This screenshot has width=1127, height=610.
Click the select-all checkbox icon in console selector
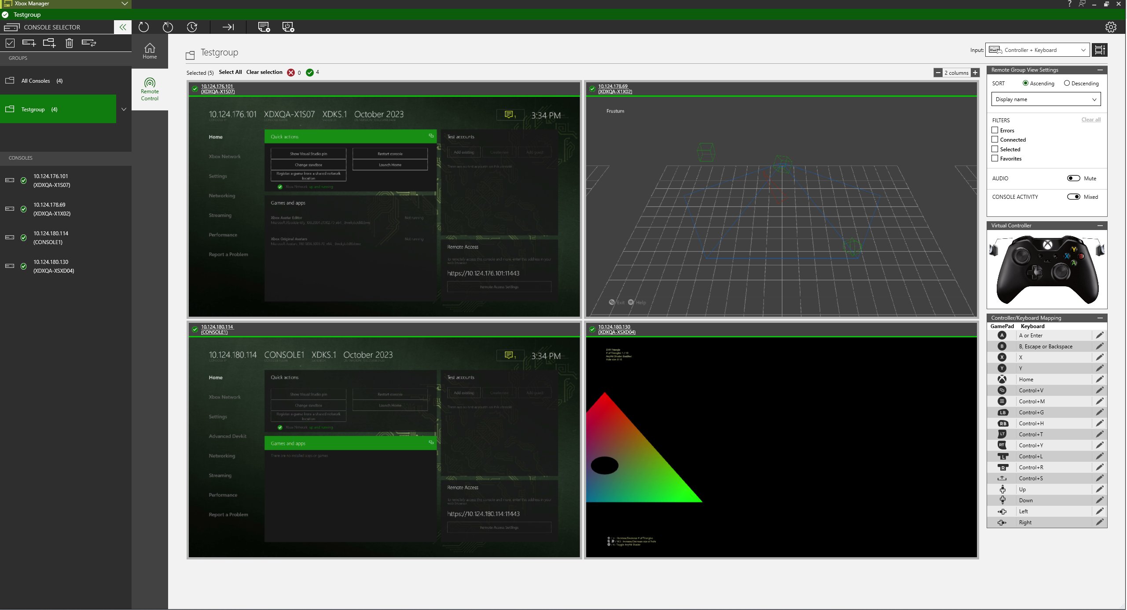10,43
